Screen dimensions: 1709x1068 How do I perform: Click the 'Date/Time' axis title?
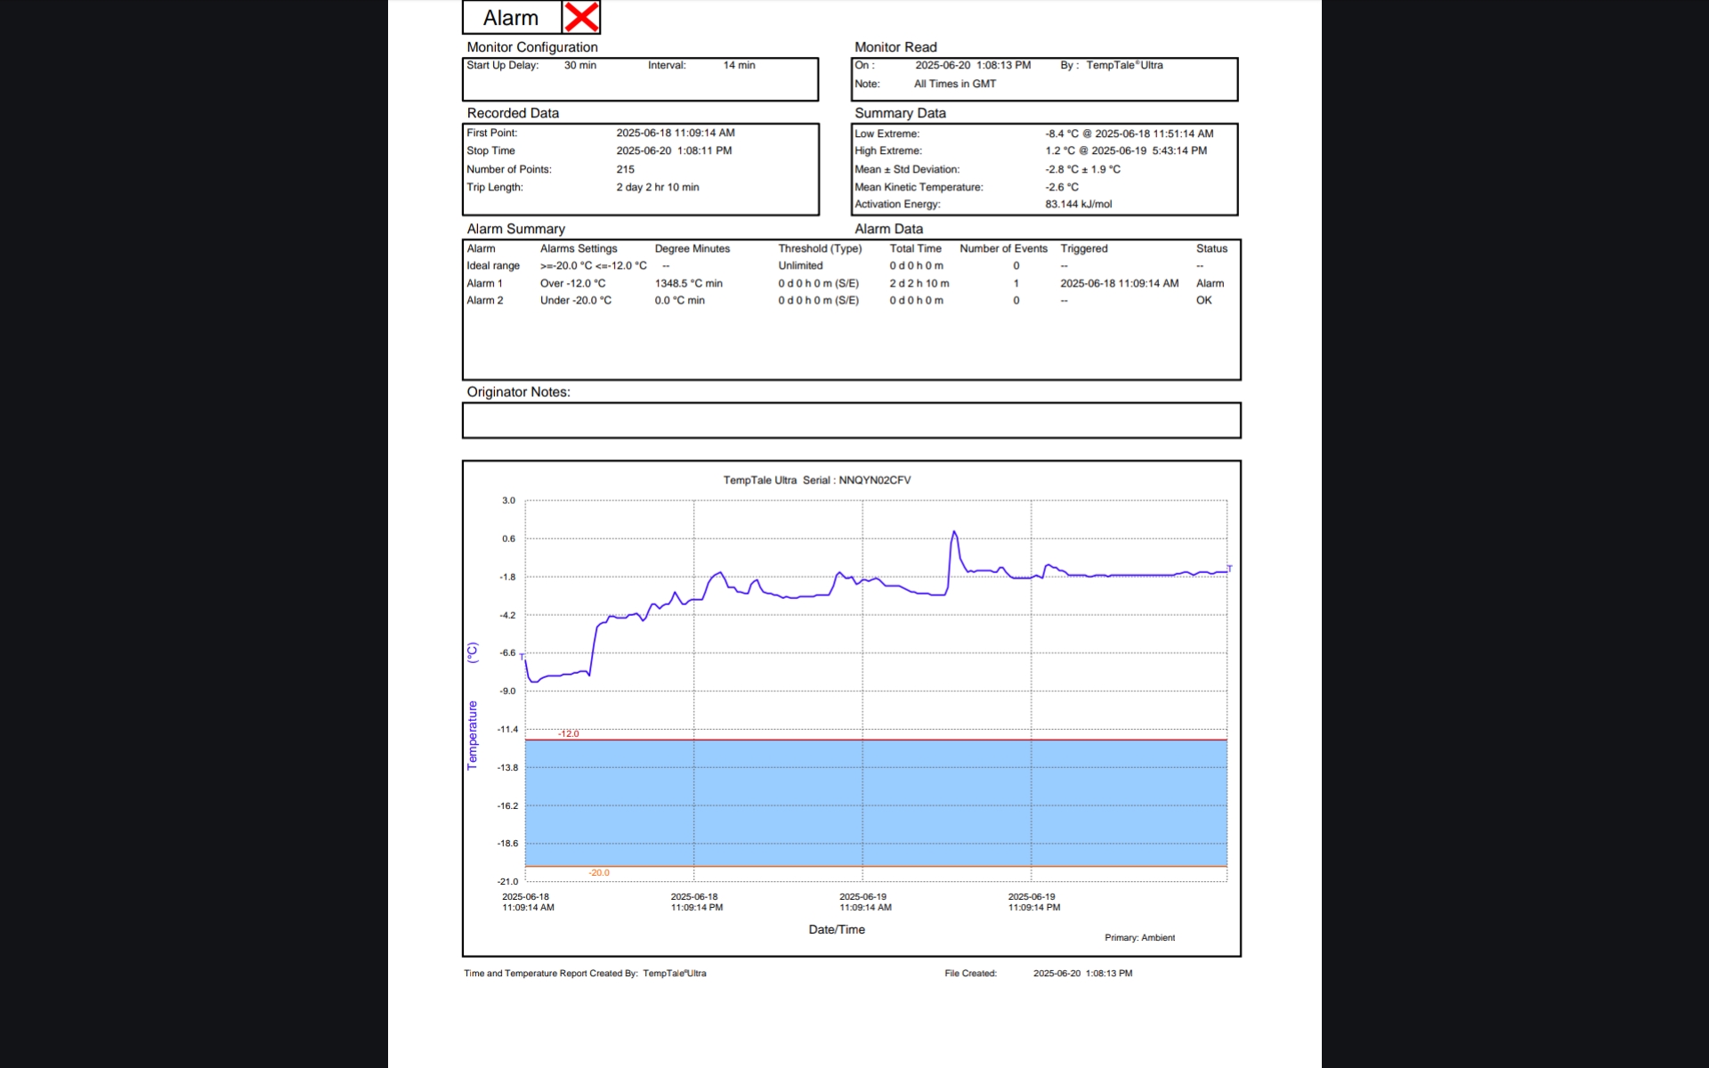[x=836, y=929]
